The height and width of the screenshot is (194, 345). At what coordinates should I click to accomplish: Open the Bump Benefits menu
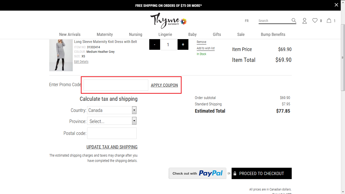point(273,34)
